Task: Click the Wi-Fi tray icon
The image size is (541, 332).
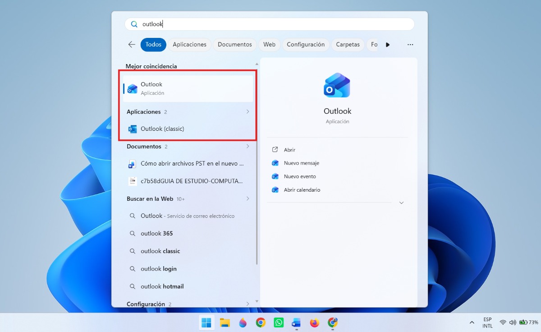Action: pyautogui.click(x=503, y=323)
